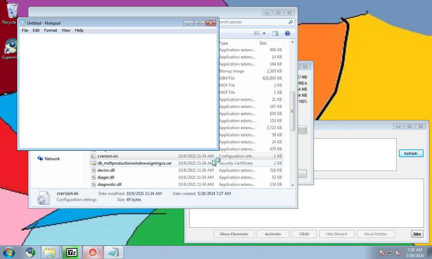
Task: Open Explorer help icon
Action: coord(287,33)
